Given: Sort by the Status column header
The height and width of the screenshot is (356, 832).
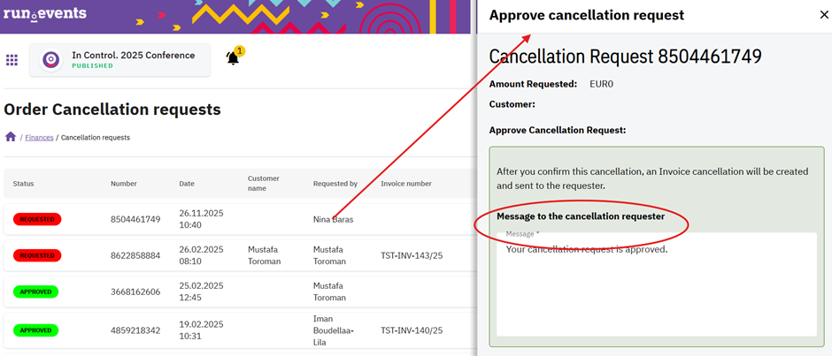Looking at the screenshot, I should pos(23,184).
